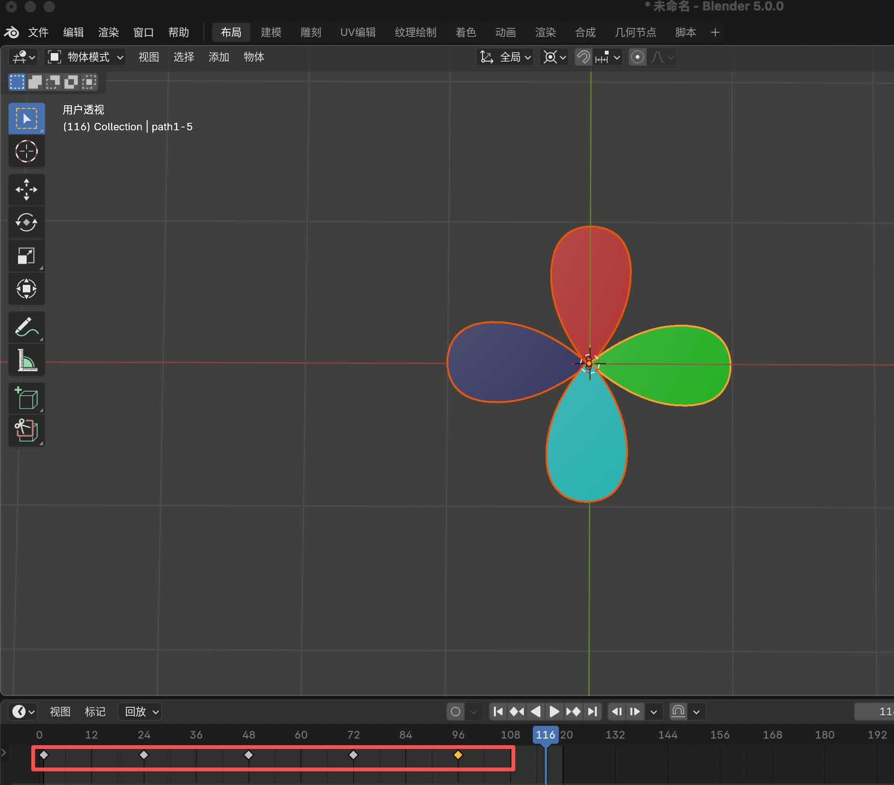Image resolution: width=894 pixels, height=785 pixels.
Task: Open the 全局 transform orientation dropdown
Action: click(x=505, y=57)
